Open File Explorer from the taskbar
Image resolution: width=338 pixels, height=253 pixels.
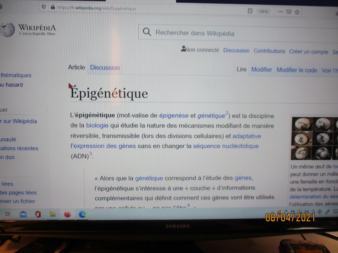53,215
